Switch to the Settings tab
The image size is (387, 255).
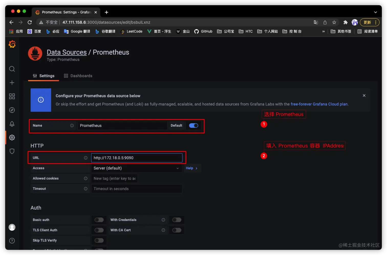(x=44, y=76)
